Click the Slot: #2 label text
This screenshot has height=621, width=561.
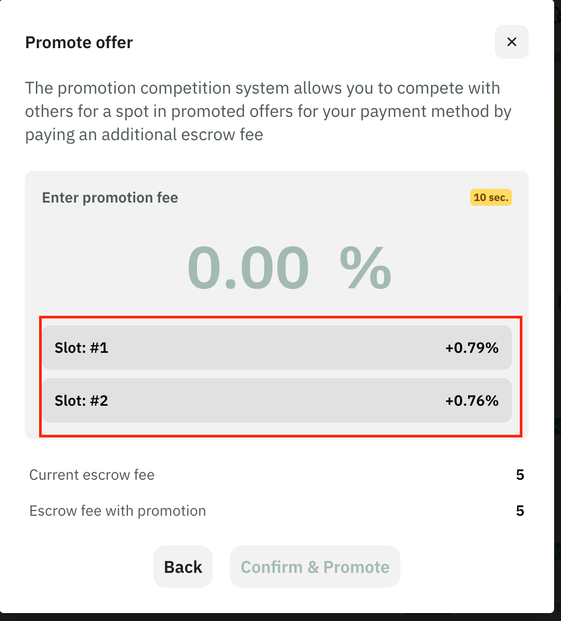[81, 400]
